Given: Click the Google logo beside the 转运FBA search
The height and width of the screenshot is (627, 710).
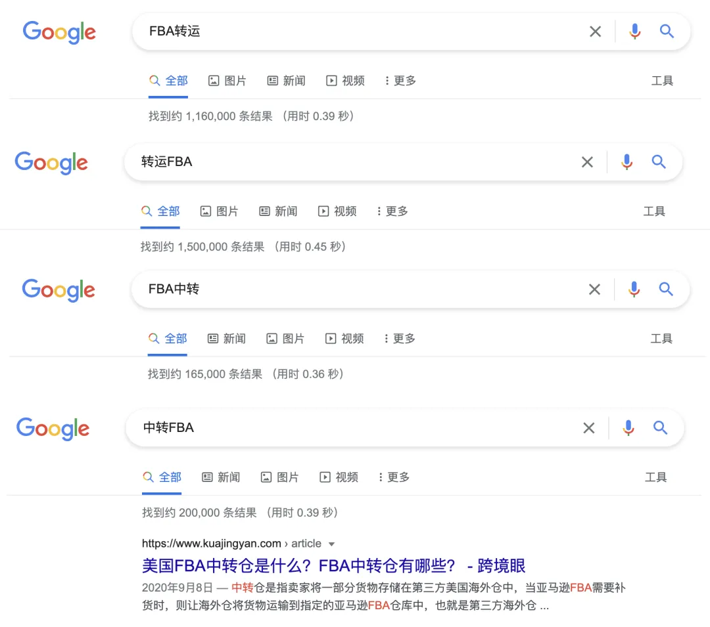Looking at the screenshot, I should click(x=51, y=163).
